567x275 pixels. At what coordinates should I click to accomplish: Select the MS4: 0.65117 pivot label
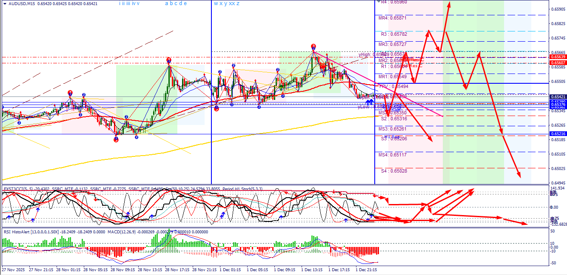[392, 155]
